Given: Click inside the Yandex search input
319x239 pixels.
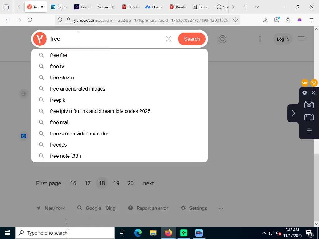Looking at the screenshot, I should coord(106,39).
